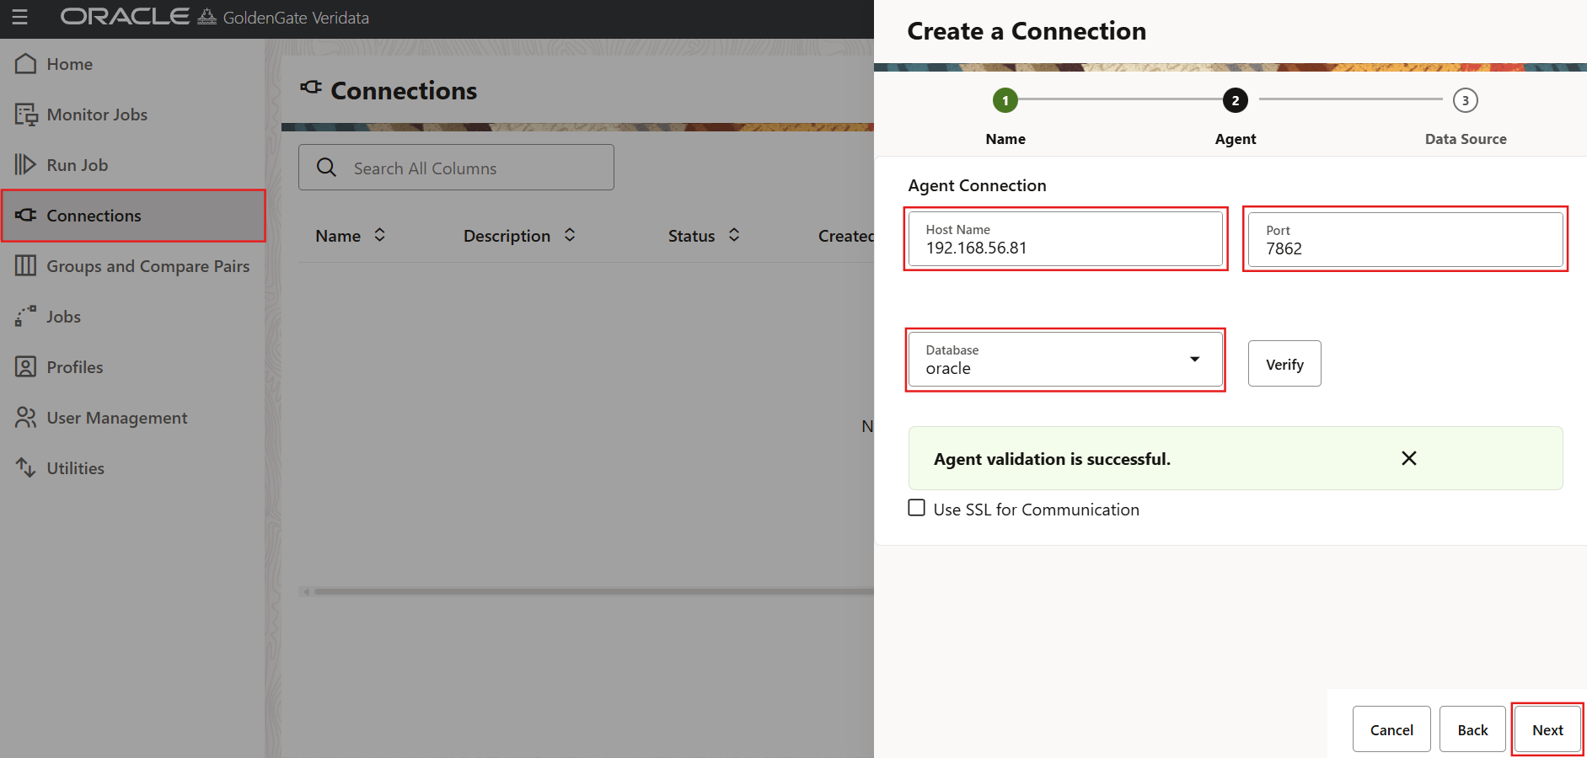This screenshot has width=1587, height=758.
Task: Click the Next button
Action: coord(1547,729)
